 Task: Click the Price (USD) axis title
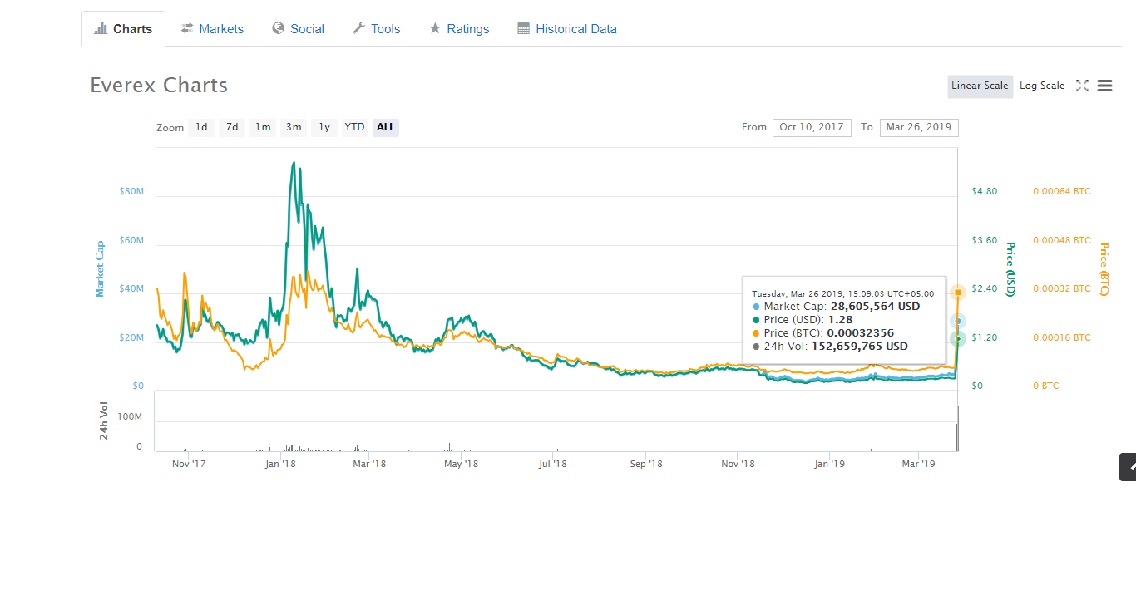(x=1010, y=269)
